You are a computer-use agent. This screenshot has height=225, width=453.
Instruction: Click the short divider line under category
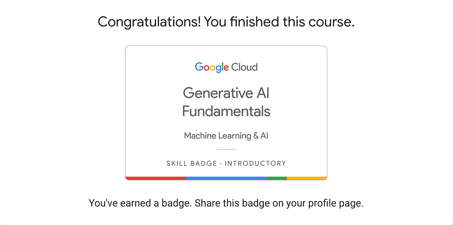226,149
